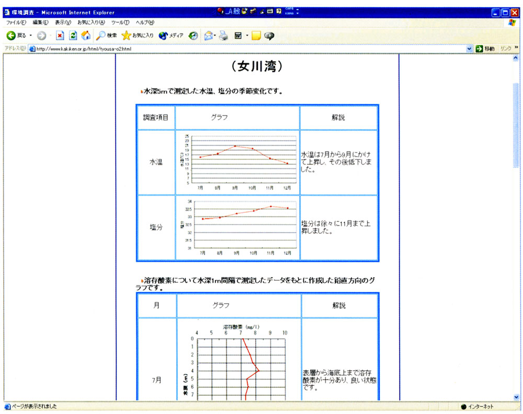The width and height of the screenshot is (523, 414).
Task: Click the 7月 row label in oxygen table
Action: [x=157, y=380]
